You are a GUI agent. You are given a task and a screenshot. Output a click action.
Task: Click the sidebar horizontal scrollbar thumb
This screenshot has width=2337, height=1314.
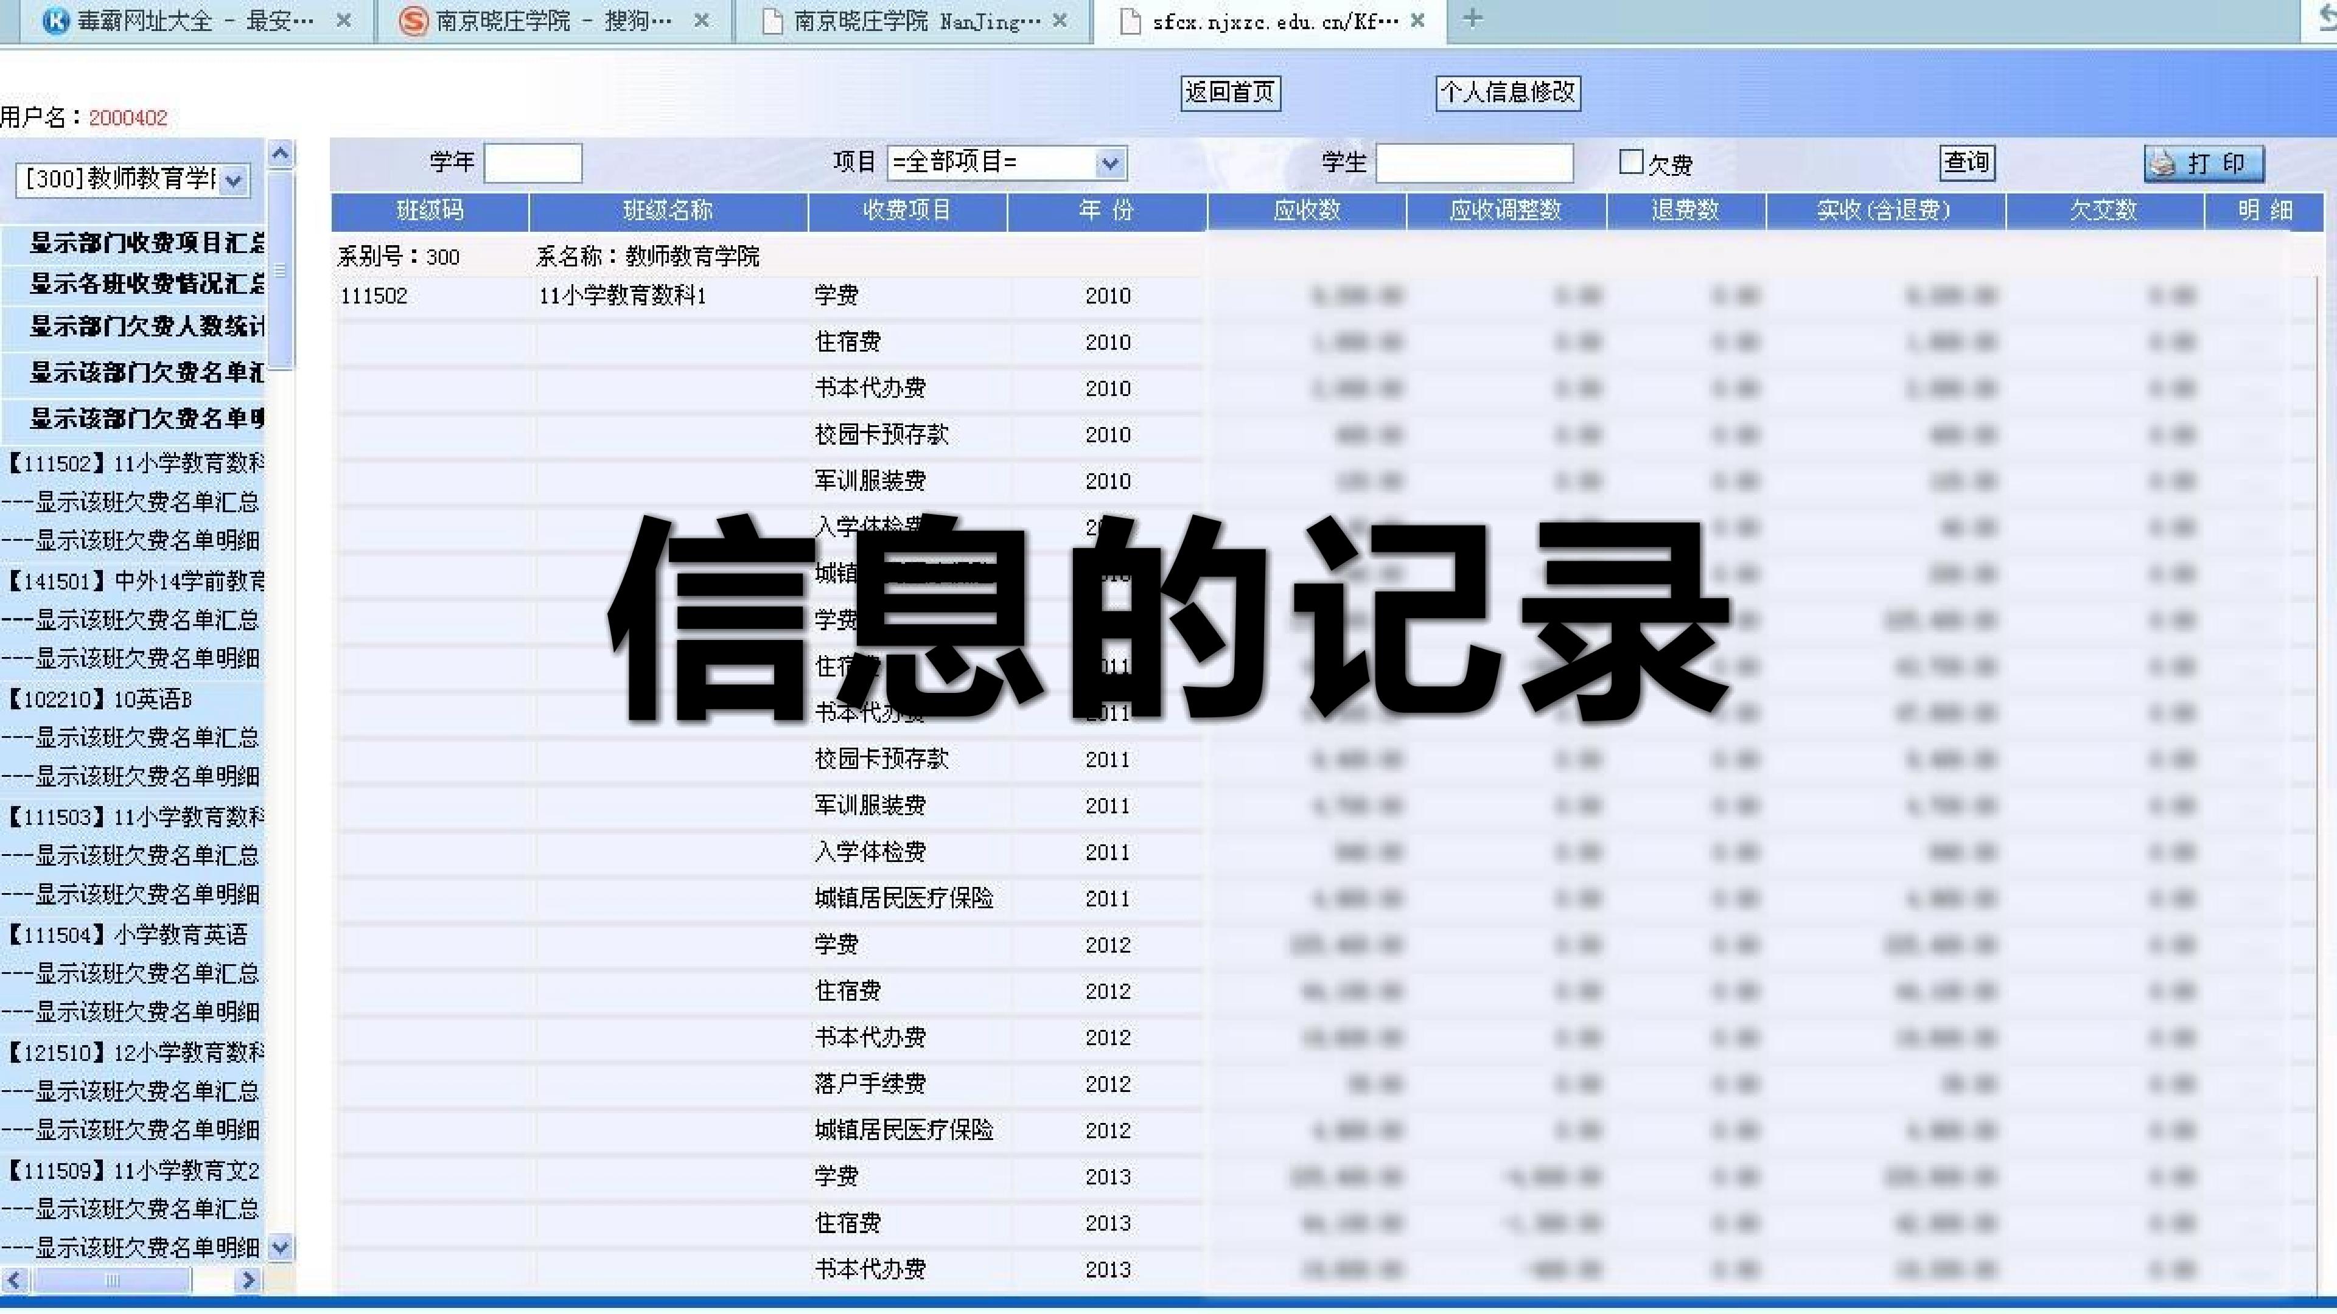pos(111,1281)
